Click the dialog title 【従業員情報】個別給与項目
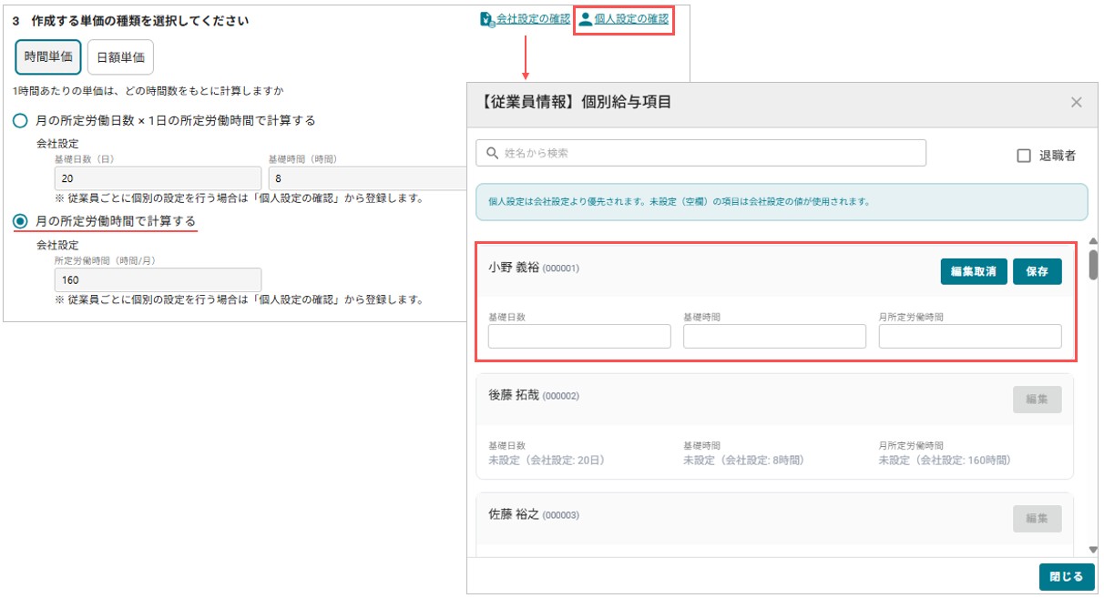The width and height of the screenshot is (1104, 598). [575, 102]
